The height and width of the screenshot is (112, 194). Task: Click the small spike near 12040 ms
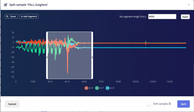[146, 43]
